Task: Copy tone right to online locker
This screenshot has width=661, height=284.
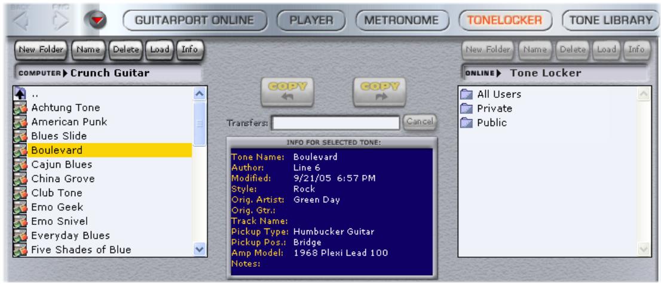Action: (x=380, y=92)
